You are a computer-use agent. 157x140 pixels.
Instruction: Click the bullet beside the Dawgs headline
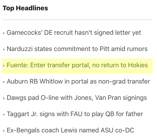(x=4, y=98)
